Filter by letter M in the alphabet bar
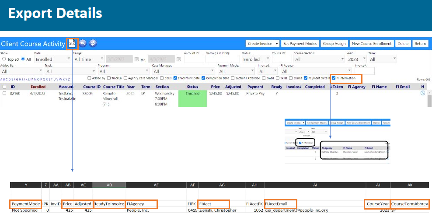432x217 pixels. pos(31,80)
